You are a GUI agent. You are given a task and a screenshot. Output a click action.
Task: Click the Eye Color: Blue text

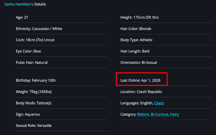pyautogui.click(x=28, y=51)
